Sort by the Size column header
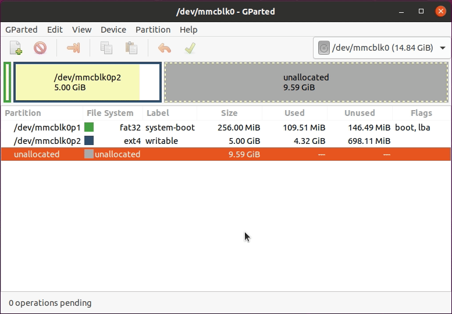The height and width of the screenshot is (314, 452). click(229, 113)
